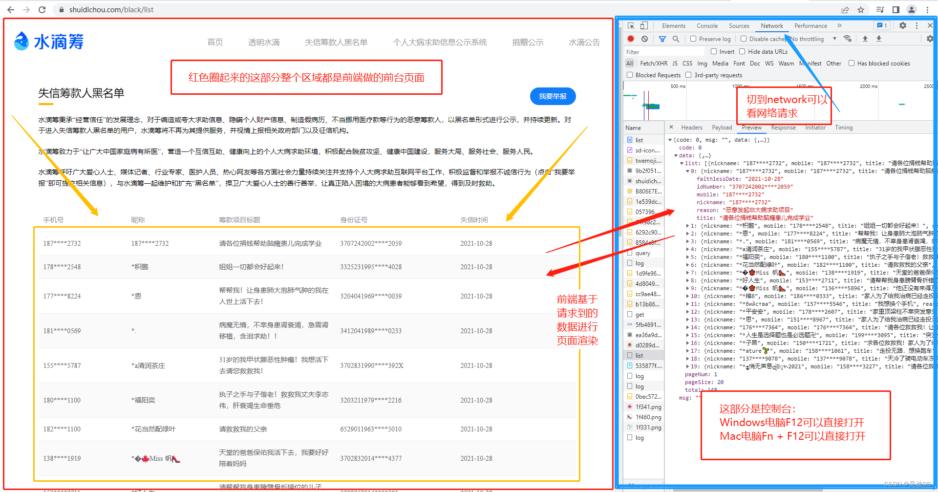Reload the page with refresh icon

point(42,10)
